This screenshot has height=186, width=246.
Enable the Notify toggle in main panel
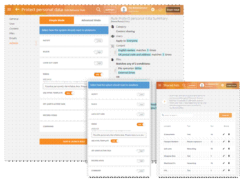98,41
